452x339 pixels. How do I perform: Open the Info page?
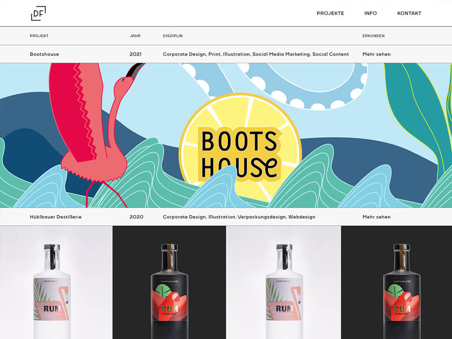[x=370, y=13]
